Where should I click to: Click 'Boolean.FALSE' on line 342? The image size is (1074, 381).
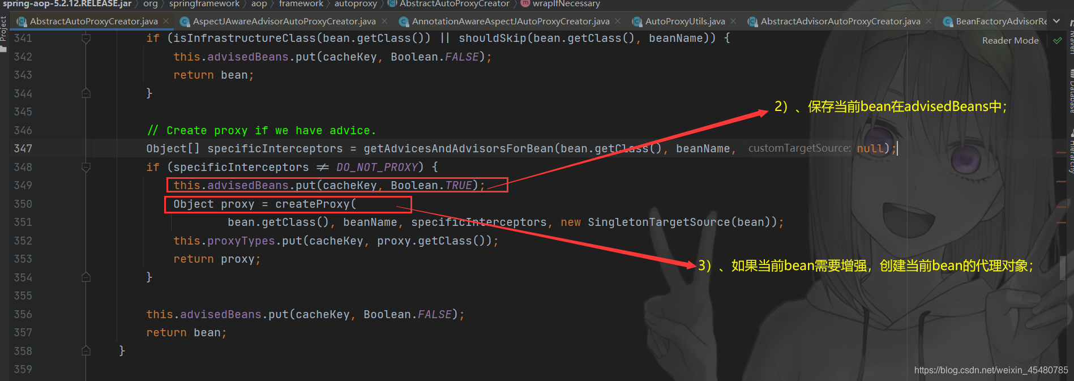[434, 57]
